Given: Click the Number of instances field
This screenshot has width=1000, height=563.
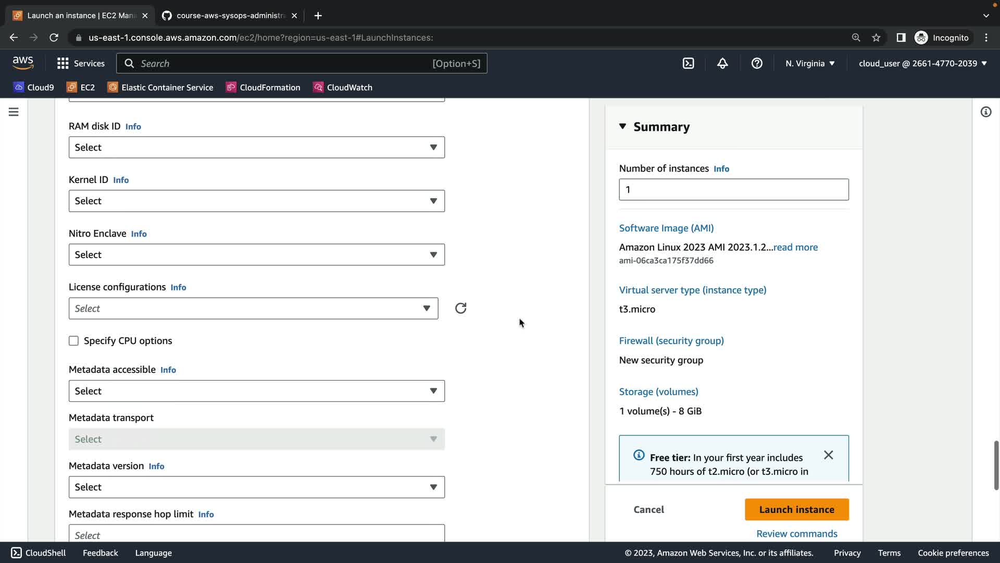Looking at the screenshot, I should point(733,190).
